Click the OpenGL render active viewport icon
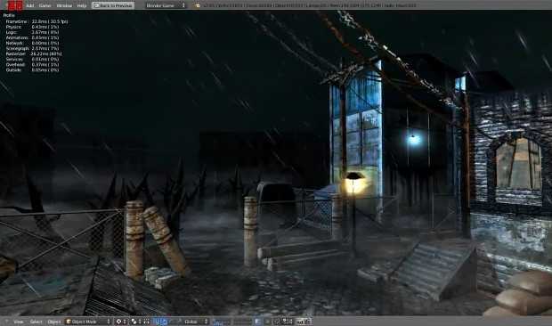552x326 pixels. [300, 322]
